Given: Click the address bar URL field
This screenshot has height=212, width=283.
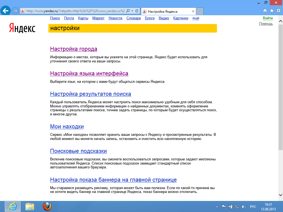Looking at the screenshot, I should click(75, 11).
